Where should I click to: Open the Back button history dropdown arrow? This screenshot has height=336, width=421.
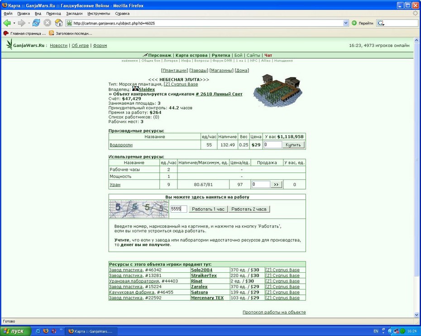coord(14,23)
